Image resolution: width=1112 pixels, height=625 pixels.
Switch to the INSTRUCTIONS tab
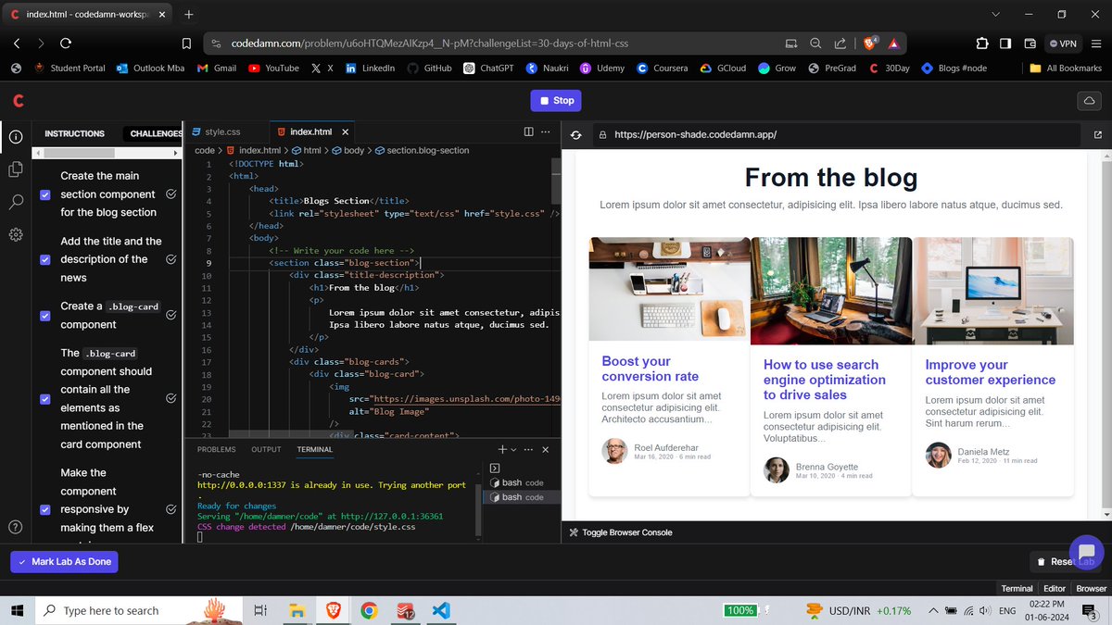(74, 133)
